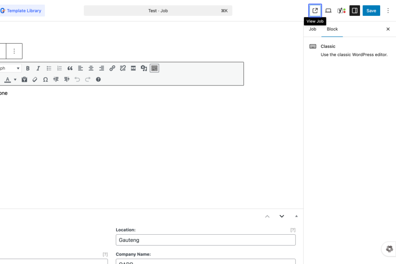Open the Test · Job command palette
The height and width of the screenshot is (264, 396).
158,10
